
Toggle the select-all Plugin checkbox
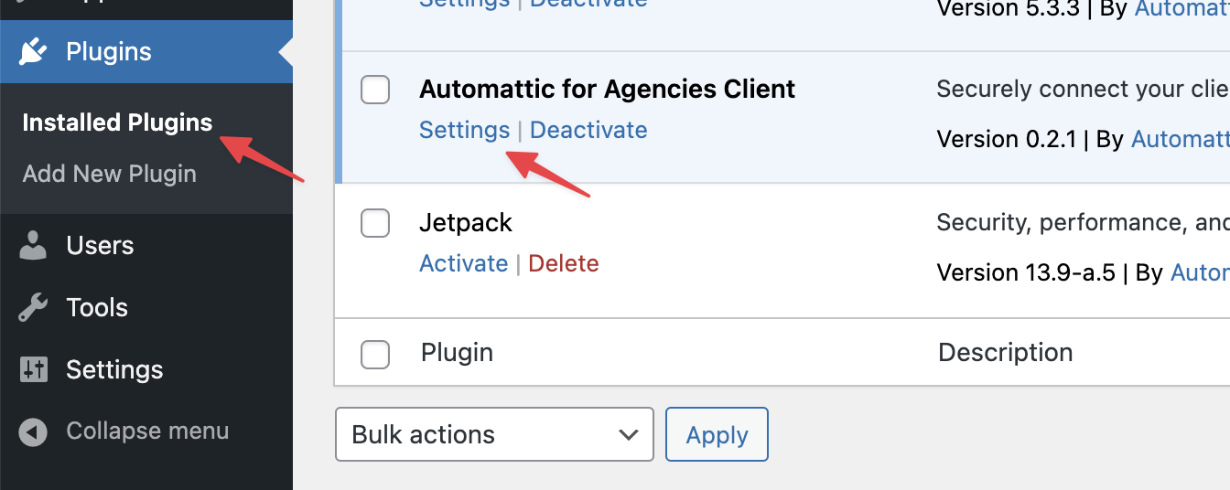[375, 354]
